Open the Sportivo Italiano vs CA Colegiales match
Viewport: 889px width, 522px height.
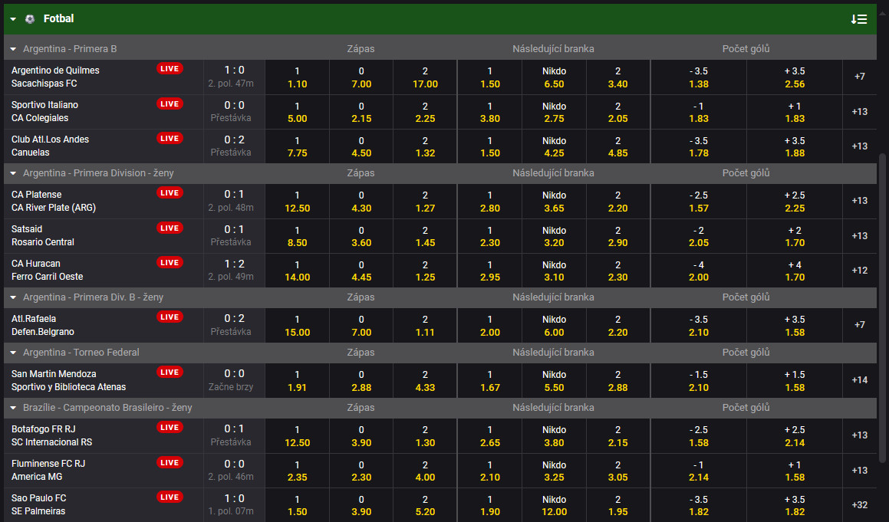(44, 112)
